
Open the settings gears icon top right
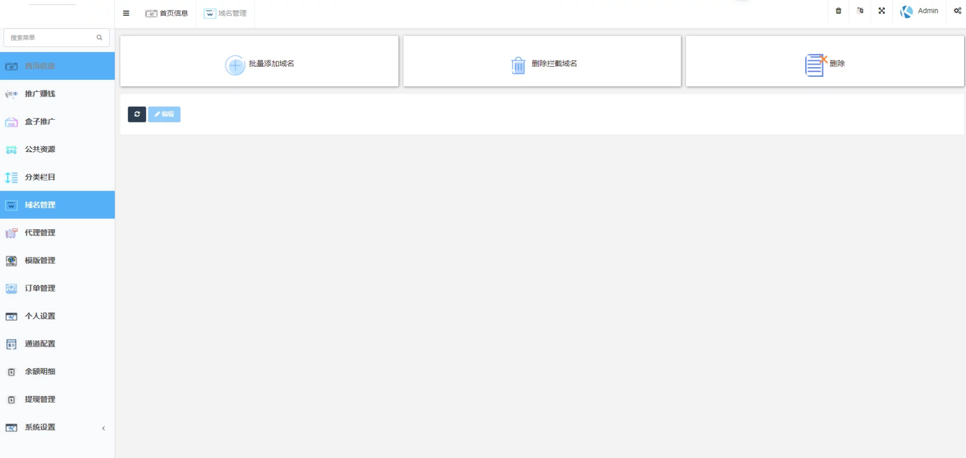(x=957, y=11)
